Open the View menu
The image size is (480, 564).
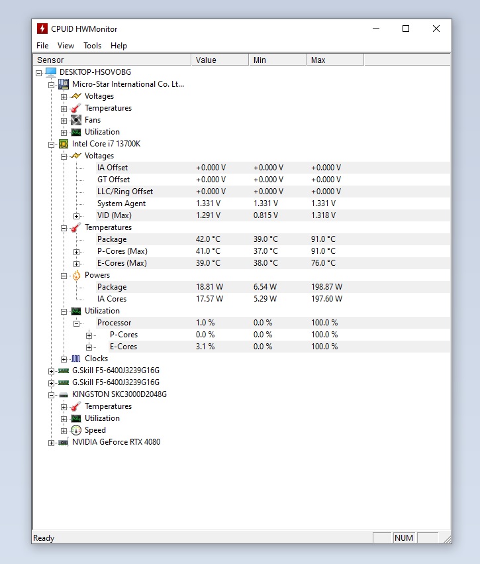coord(66,46)
